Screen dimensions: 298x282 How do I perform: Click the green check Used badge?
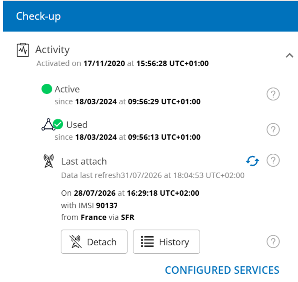[x=58, y=124]
